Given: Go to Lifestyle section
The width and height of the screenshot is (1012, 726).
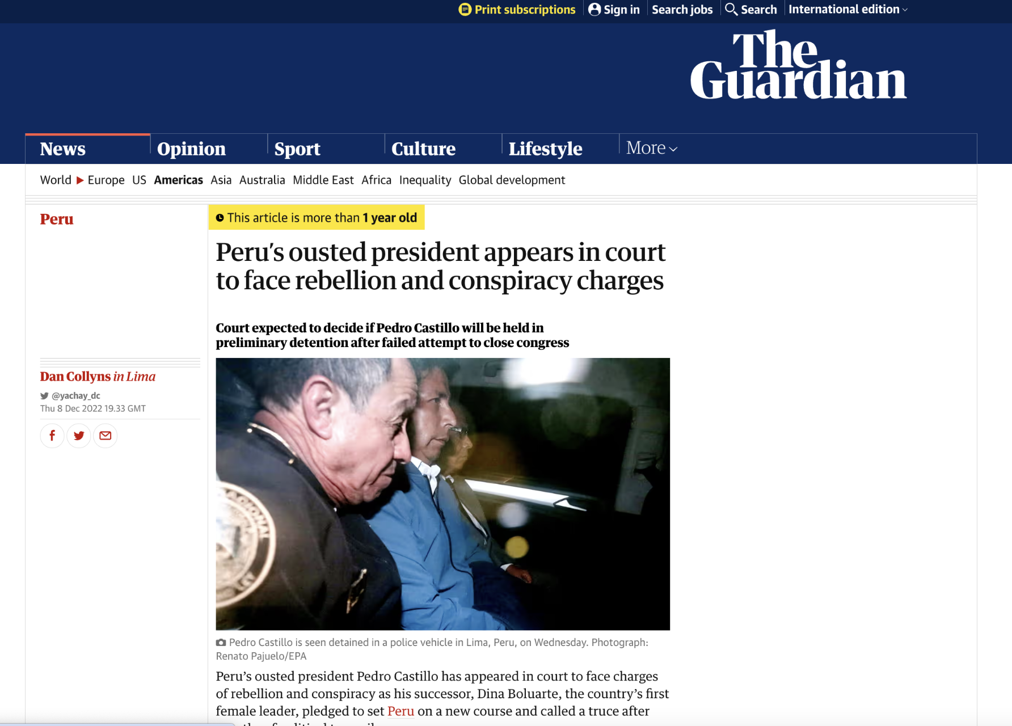Looking at the screenshot, I should point(545,149).
